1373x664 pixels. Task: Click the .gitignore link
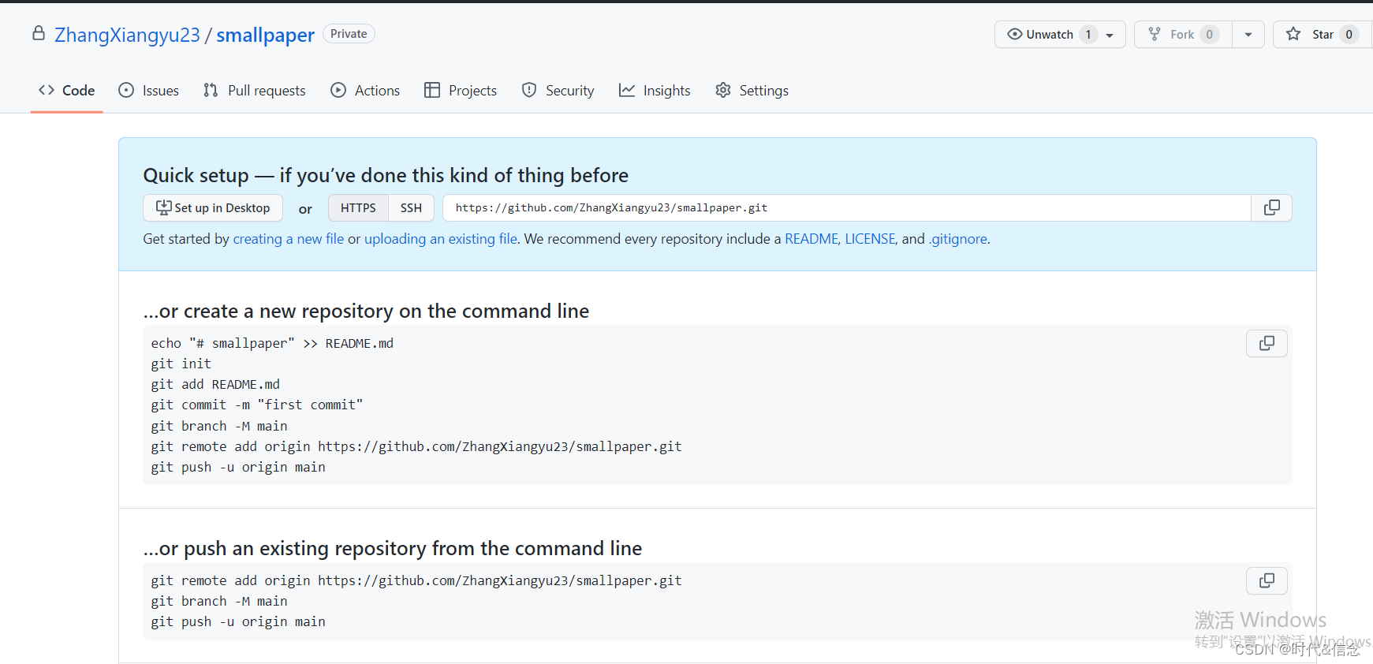pyautogui.click(x=957, y=239)
